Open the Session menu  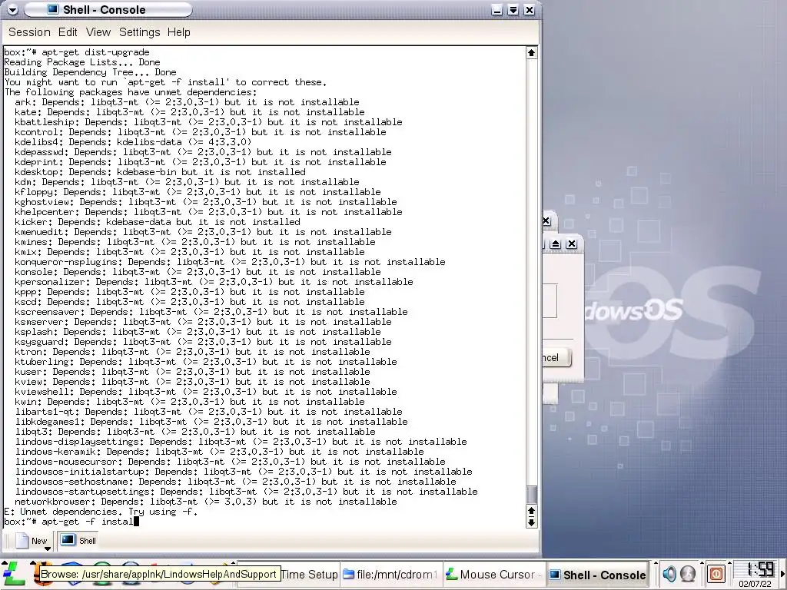tap(29, 32)
